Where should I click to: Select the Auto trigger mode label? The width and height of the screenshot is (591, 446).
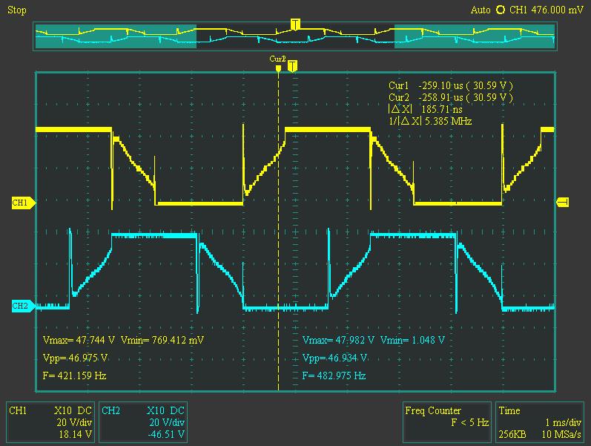pos(481,10)
